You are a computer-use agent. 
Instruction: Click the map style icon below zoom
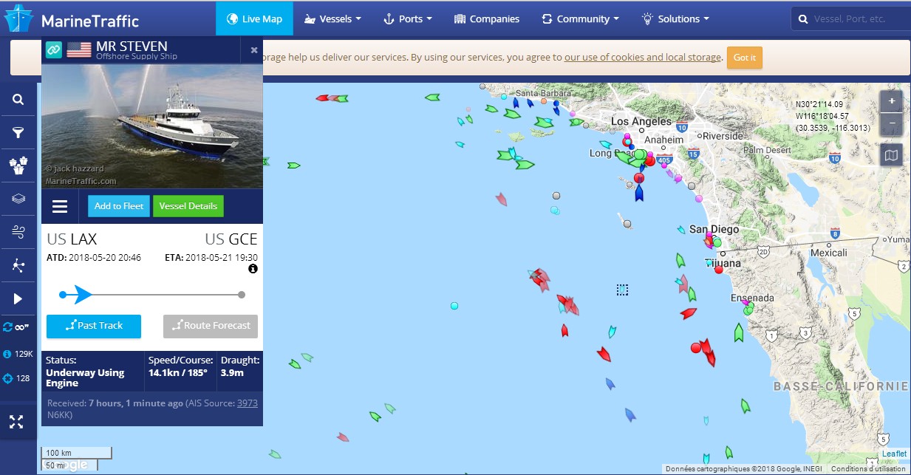point(892,155)
